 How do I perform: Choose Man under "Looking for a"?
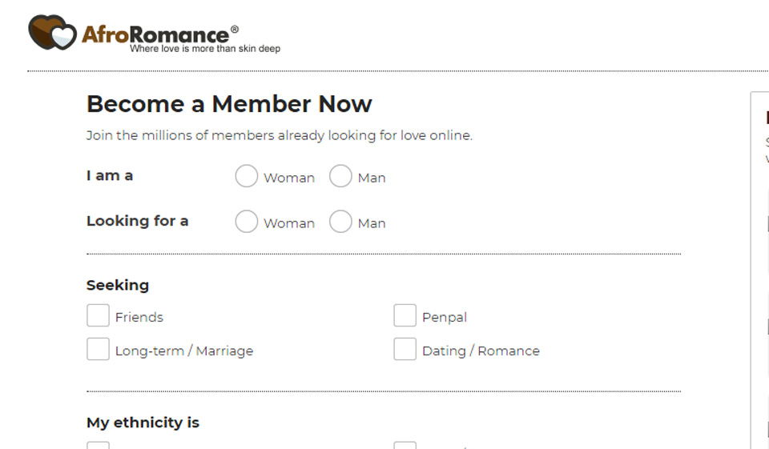point(340,222)
